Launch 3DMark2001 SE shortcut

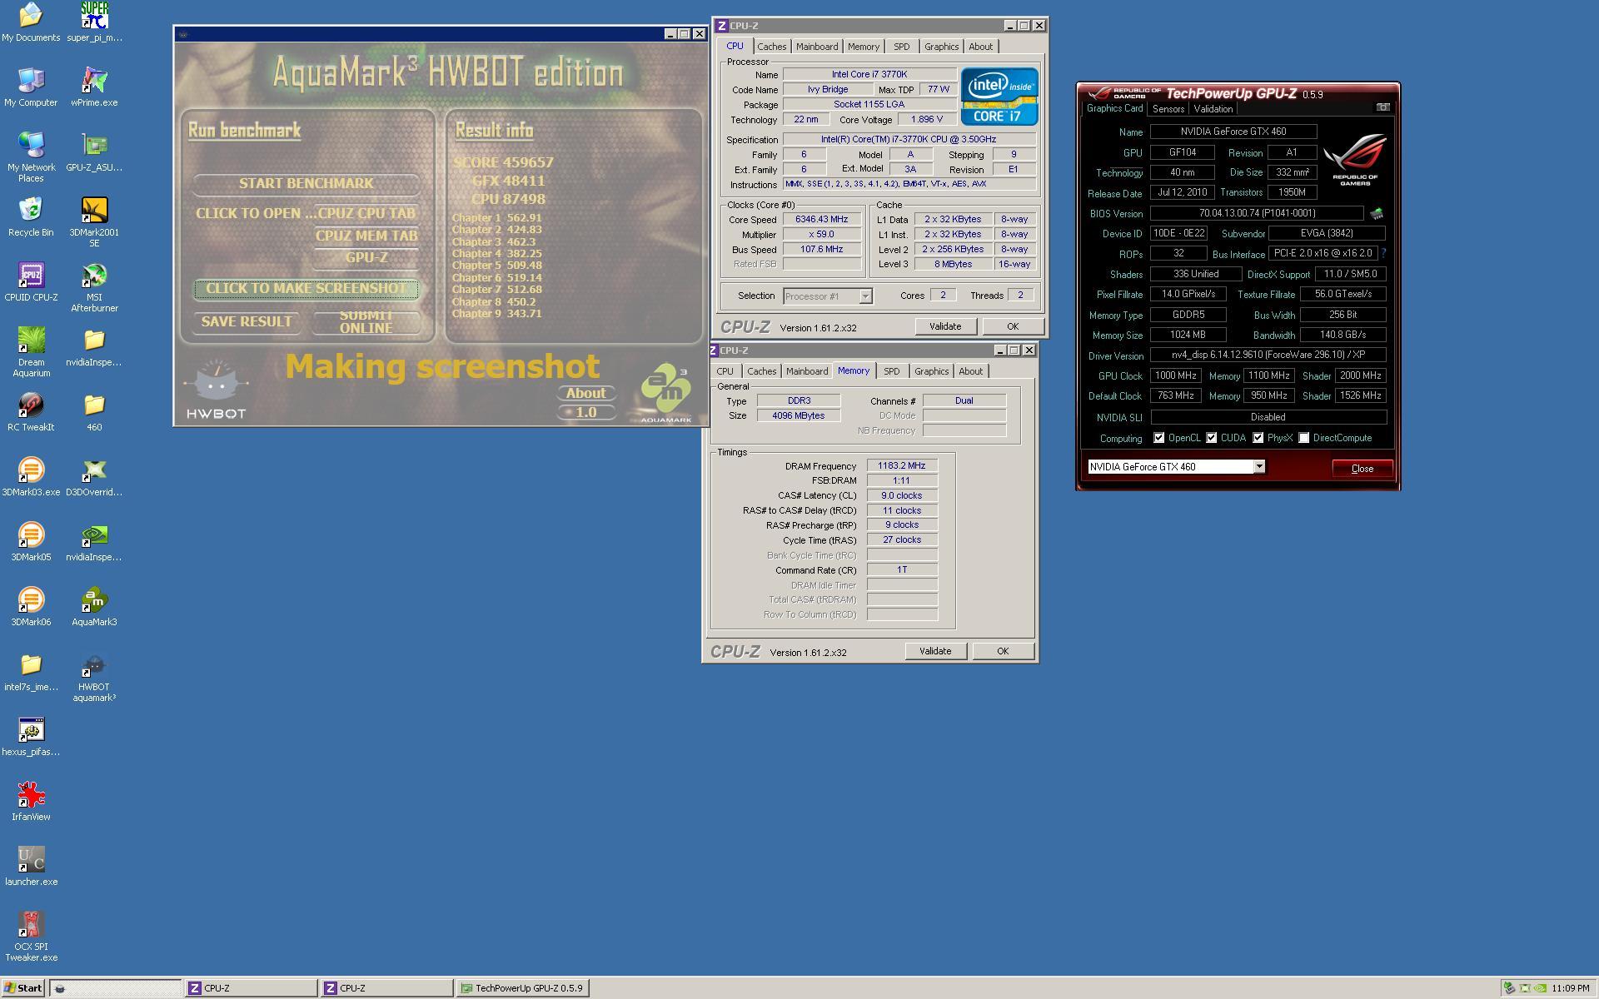(x=94, y=223)
